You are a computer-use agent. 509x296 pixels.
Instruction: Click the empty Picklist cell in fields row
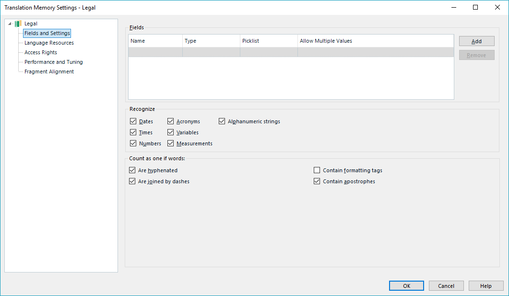click(269, 52)
